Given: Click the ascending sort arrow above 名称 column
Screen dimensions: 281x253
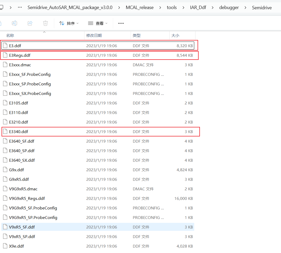Looking at the screenshot, I should pos(44,32).
